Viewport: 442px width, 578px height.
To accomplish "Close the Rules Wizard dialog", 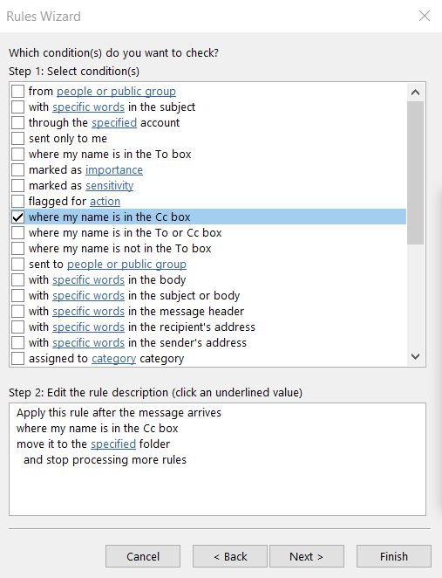I will pos(425,16).
